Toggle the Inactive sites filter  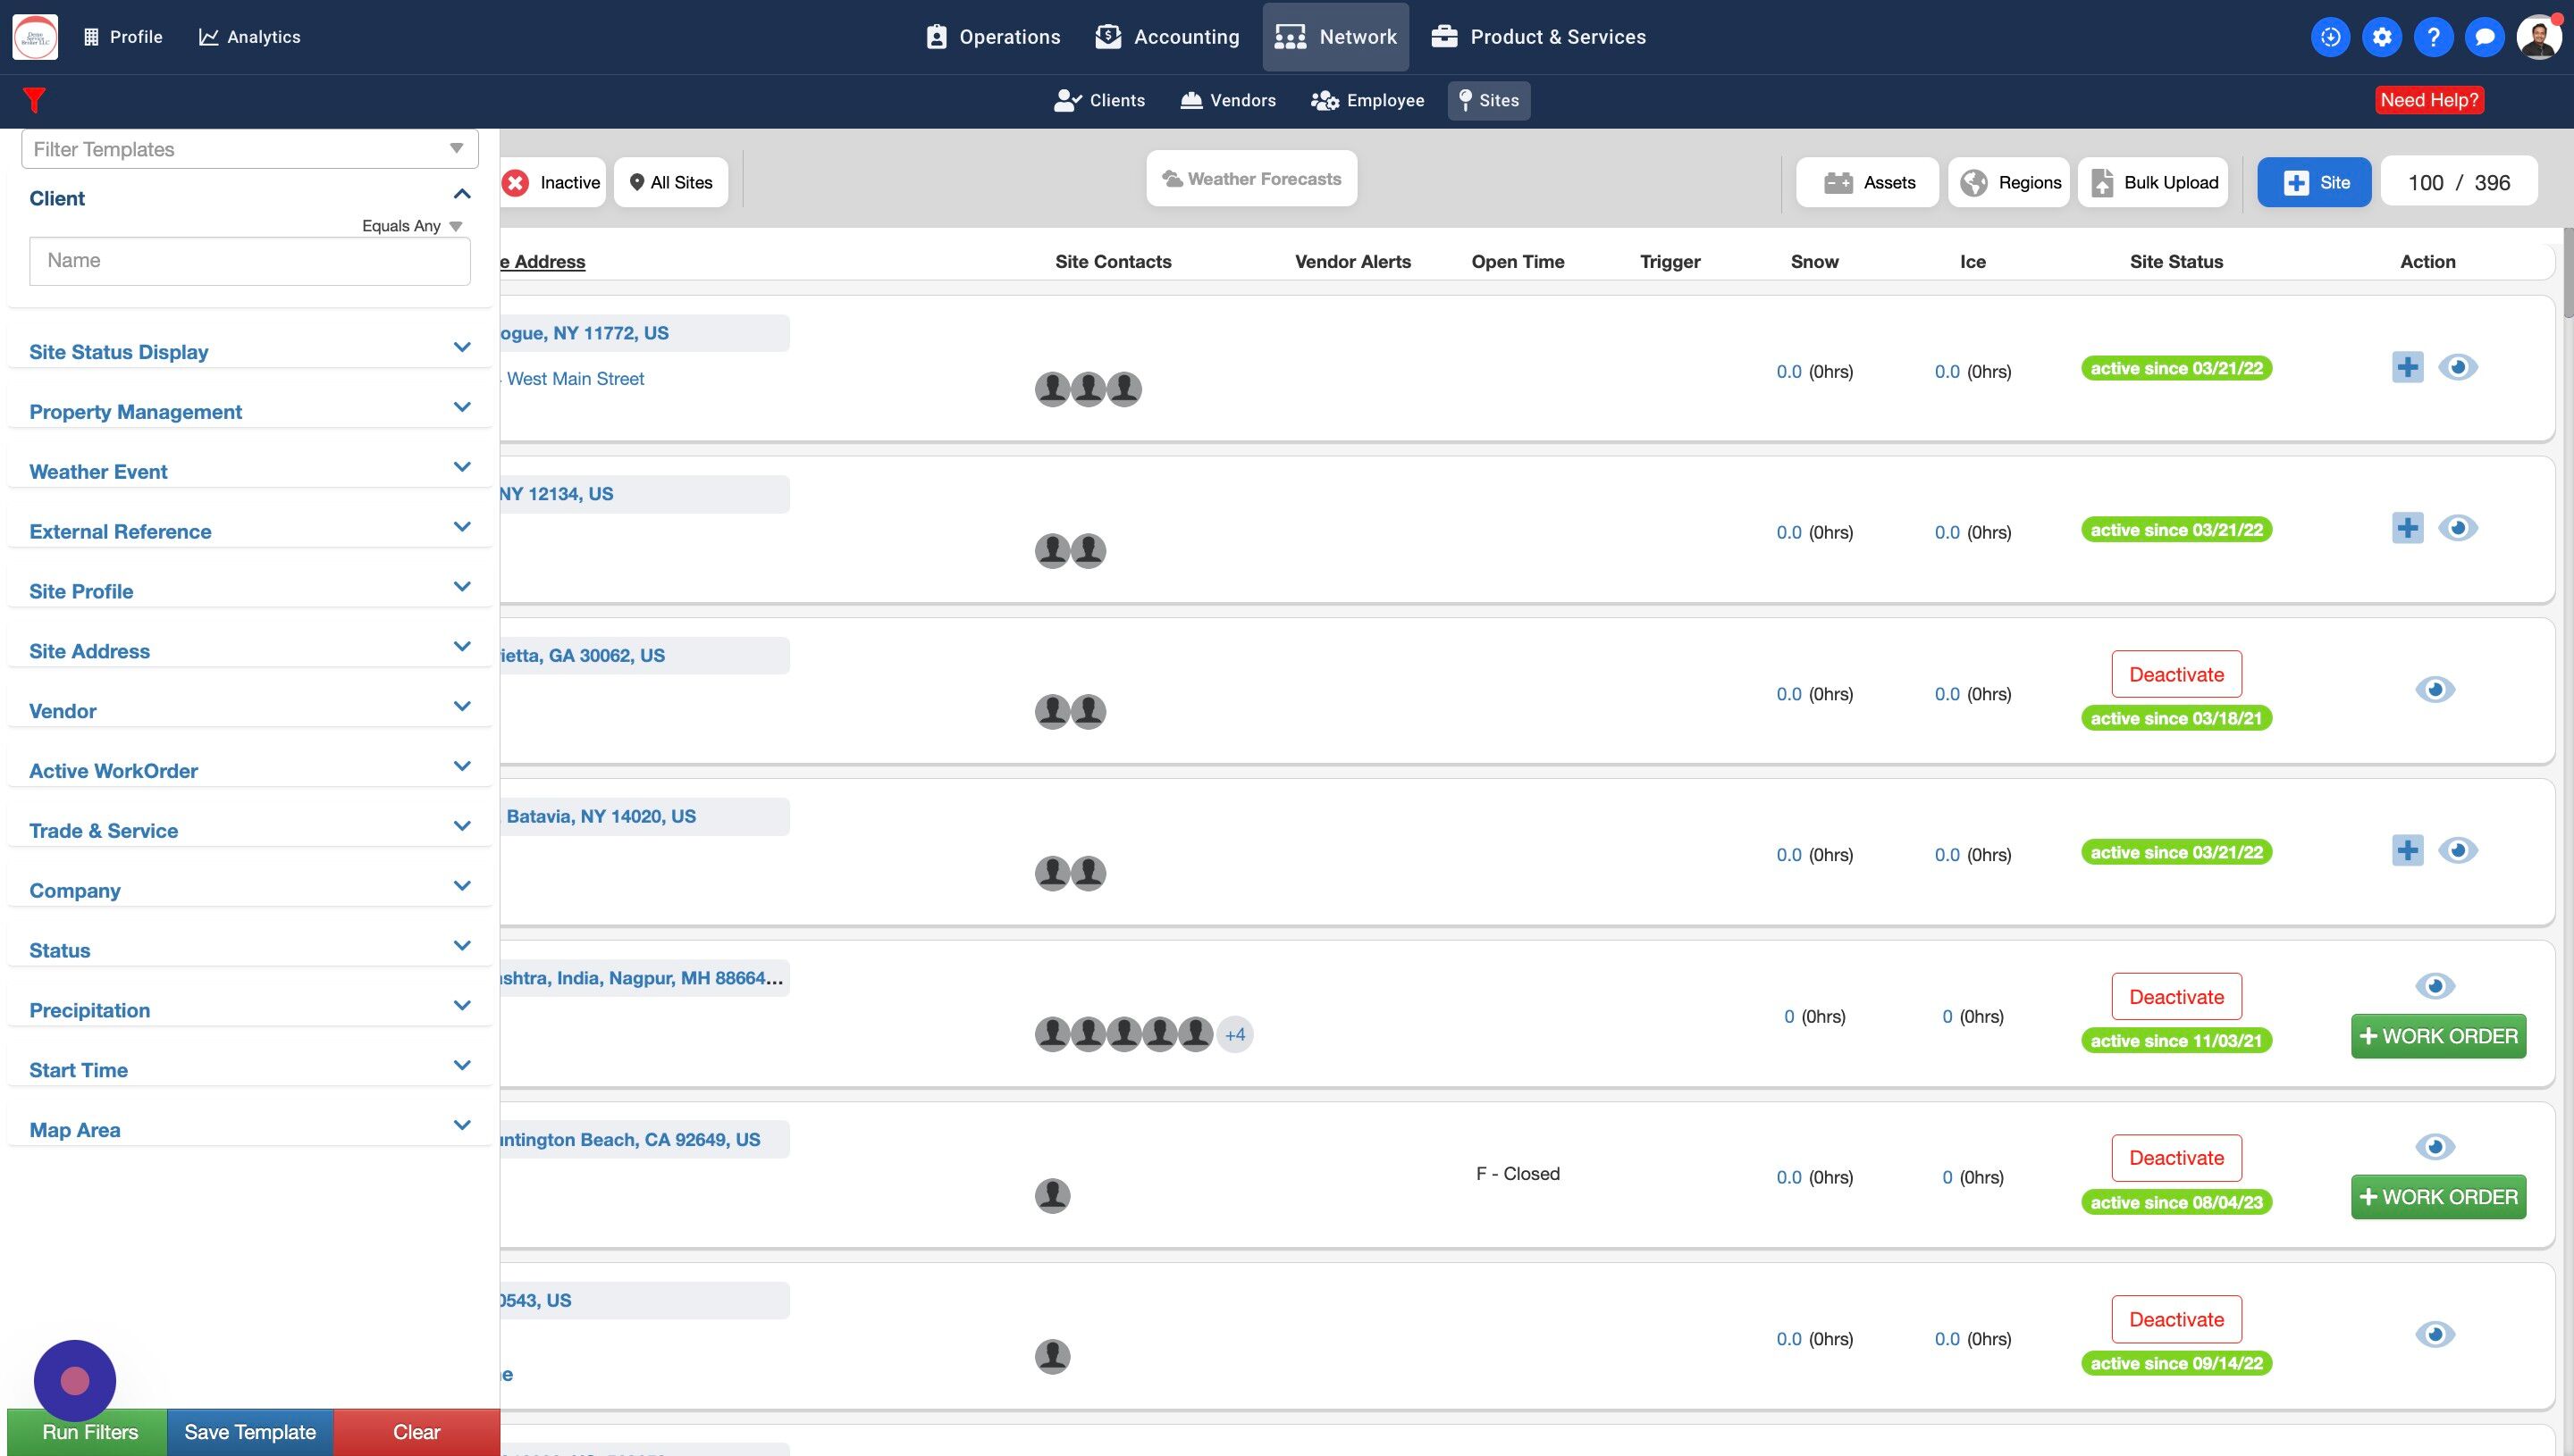(x=553, y=182)
